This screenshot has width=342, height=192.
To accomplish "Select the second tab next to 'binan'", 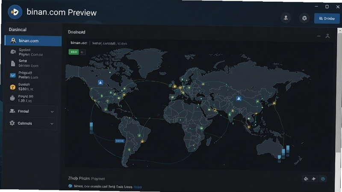I will click(109, 44).
